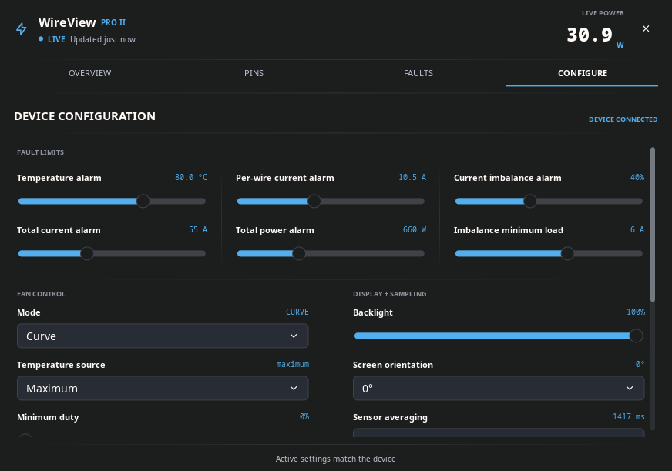Click the DEVICE CONFIGURATION heading
672x471 pixels.
(x=85, y=116)
